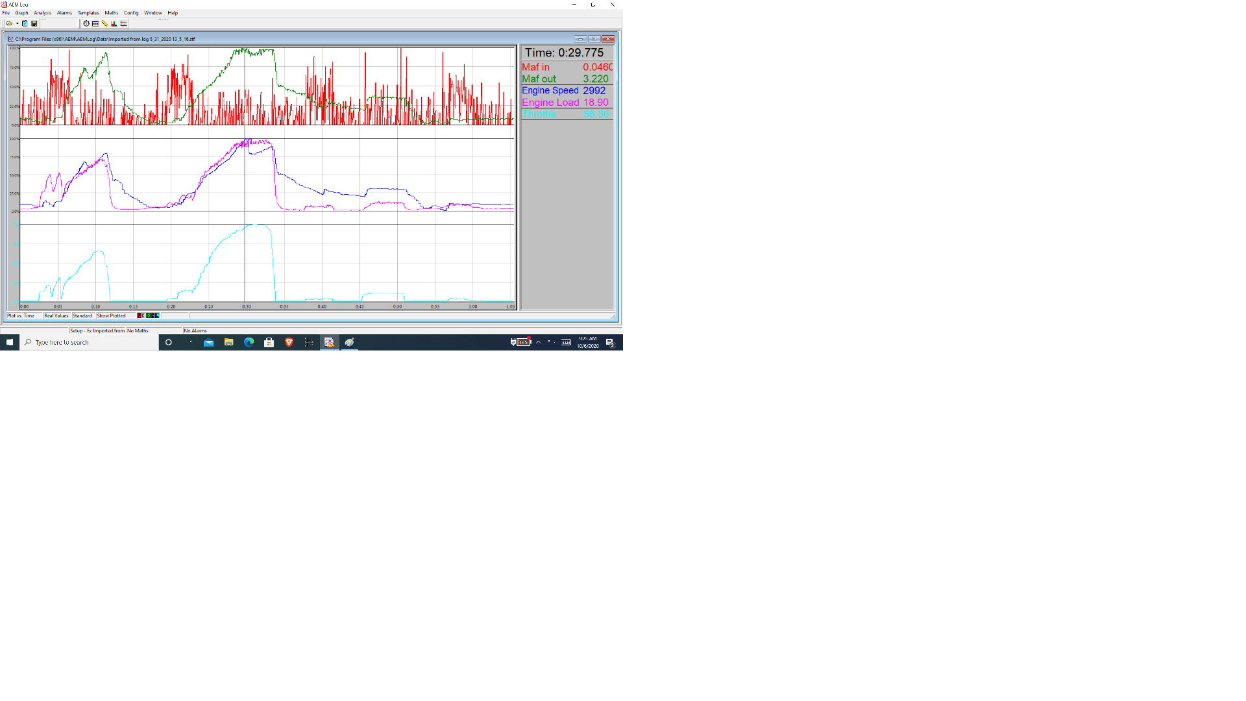Open the Graph menu
Viewport: 1246px width, 701px height.
(x=21, y=13)
